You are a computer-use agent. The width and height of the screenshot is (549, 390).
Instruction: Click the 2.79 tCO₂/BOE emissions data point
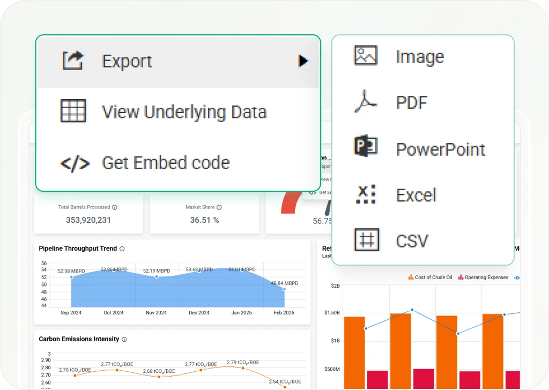(x=243, y=368)
